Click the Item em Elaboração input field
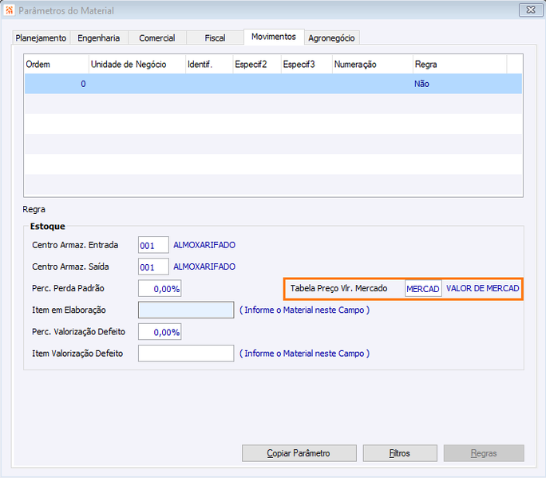This screenshot has width=546, height=478. pos(186,310)
